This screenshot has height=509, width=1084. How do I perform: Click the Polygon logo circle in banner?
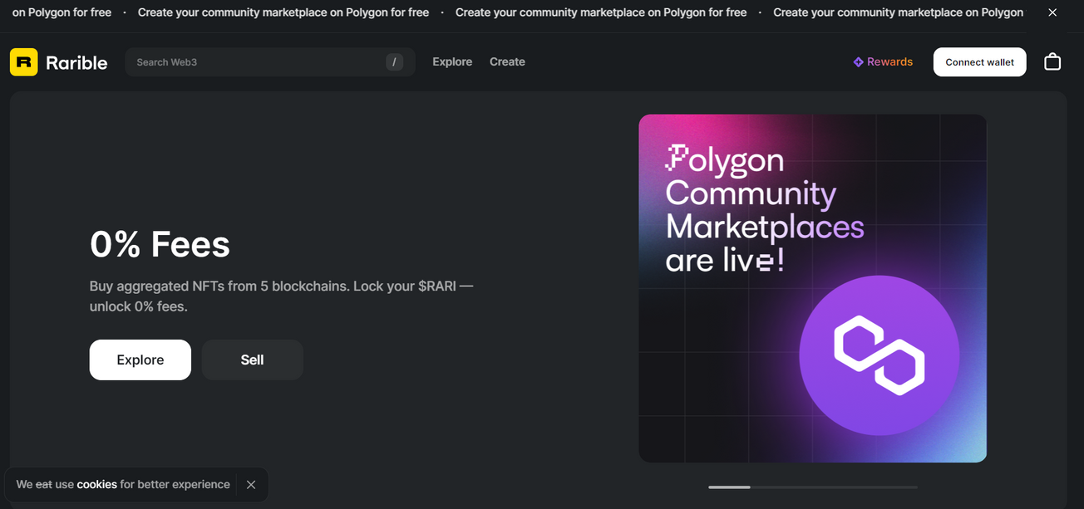click(880, 355)
